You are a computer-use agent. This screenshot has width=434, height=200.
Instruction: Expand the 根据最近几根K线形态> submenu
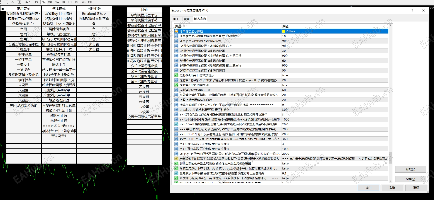click(x=24, y=14)
